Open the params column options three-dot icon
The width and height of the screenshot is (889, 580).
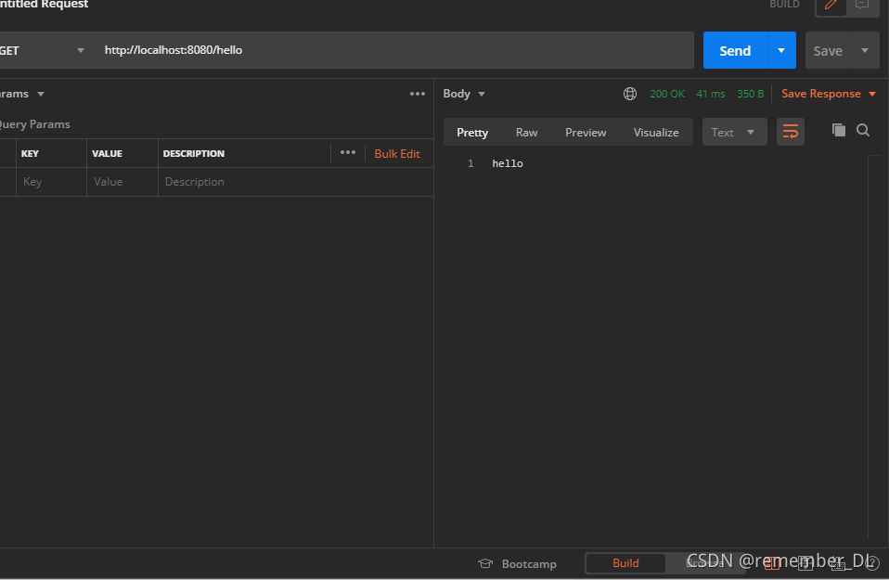point(348,152)
